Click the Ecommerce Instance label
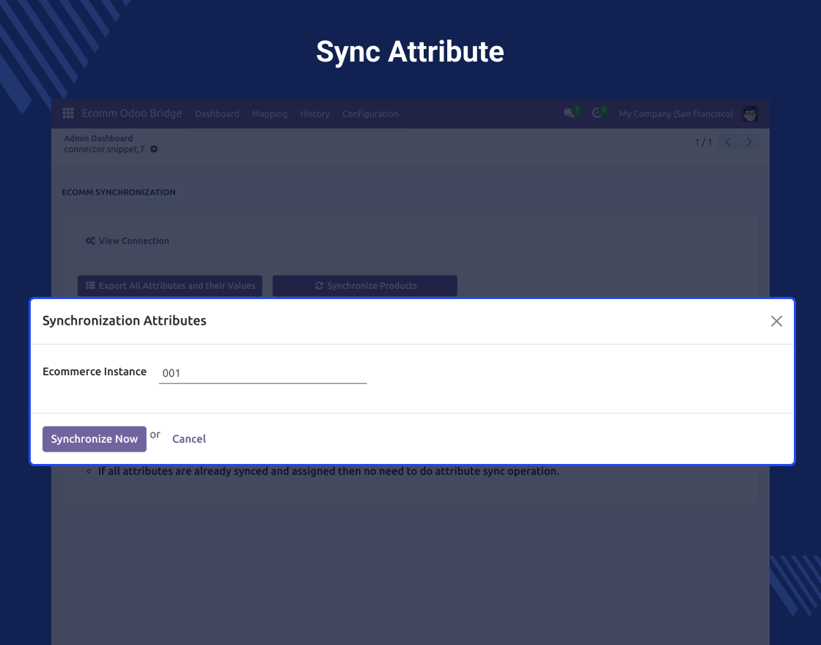The height and width of the screenshot is (645, 821). (x=95, y=372)
